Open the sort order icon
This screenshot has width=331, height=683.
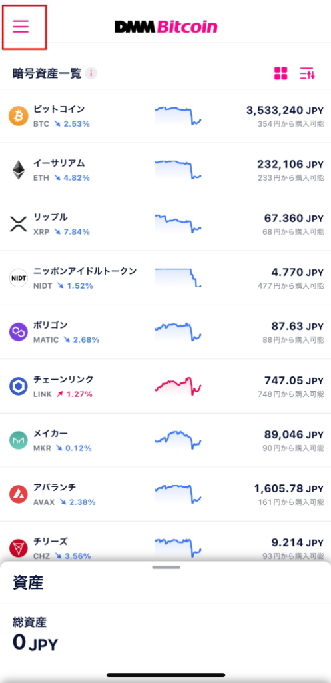click(307, 73)
